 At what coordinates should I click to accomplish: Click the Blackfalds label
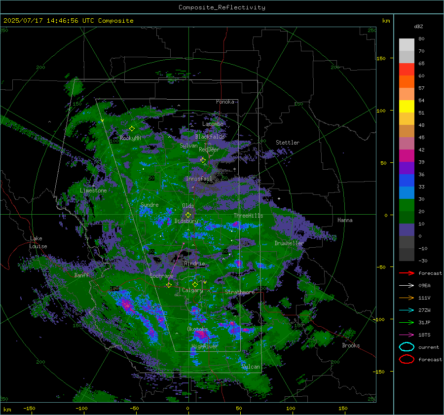(x=210, y=137)
